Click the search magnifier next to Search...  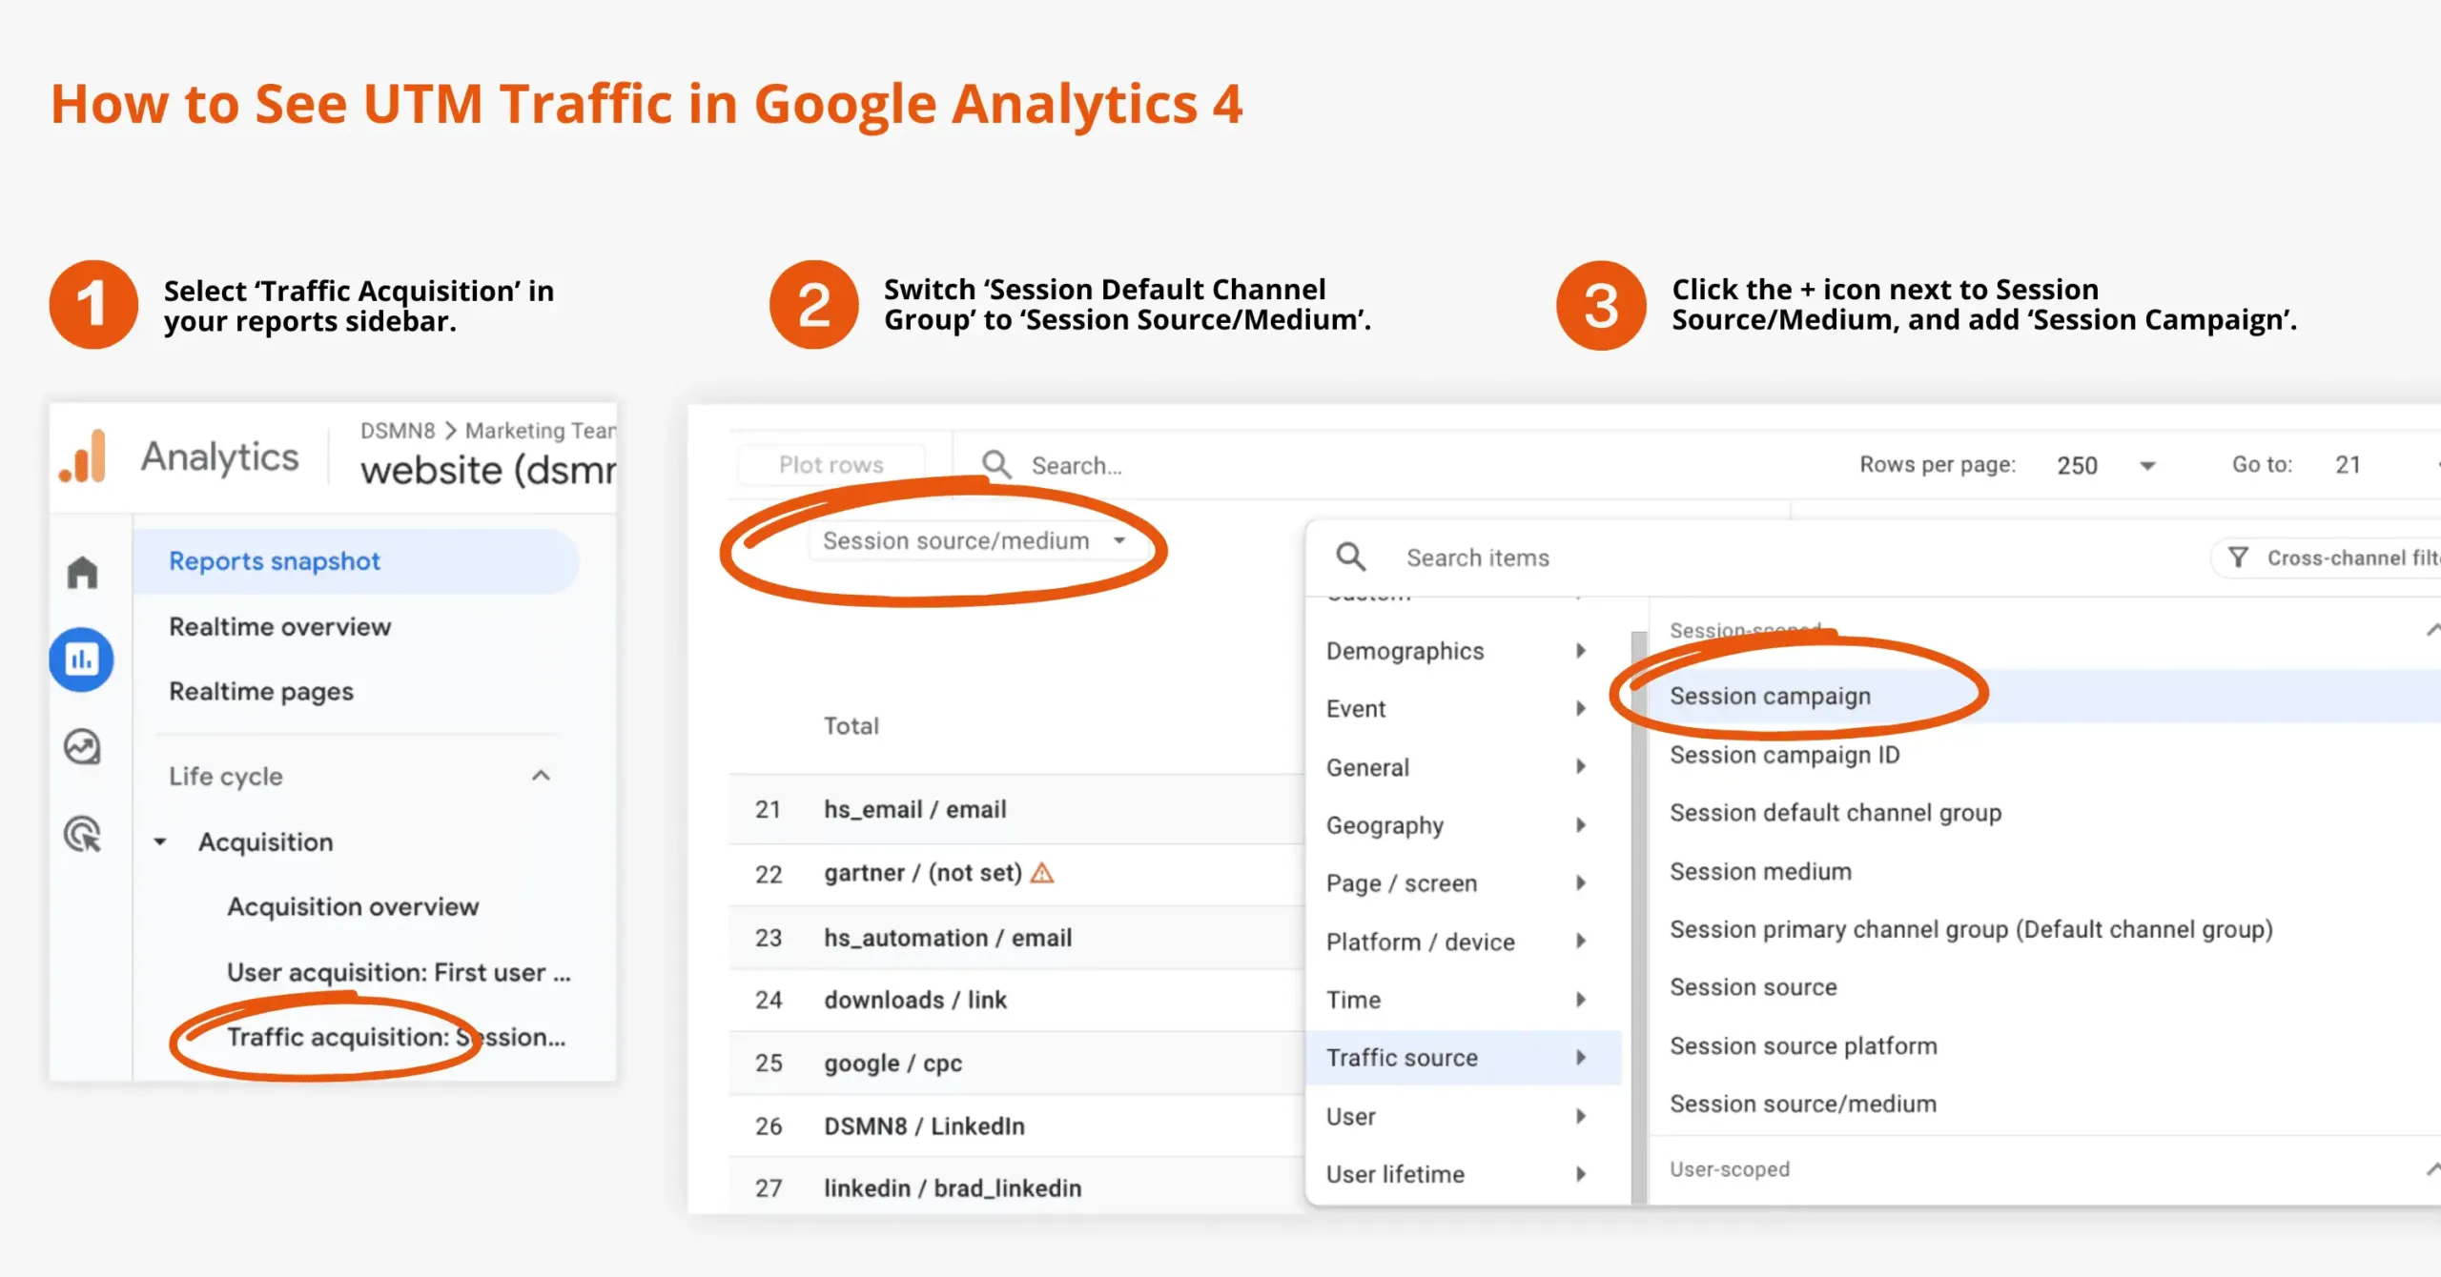[x=996, y=465]
